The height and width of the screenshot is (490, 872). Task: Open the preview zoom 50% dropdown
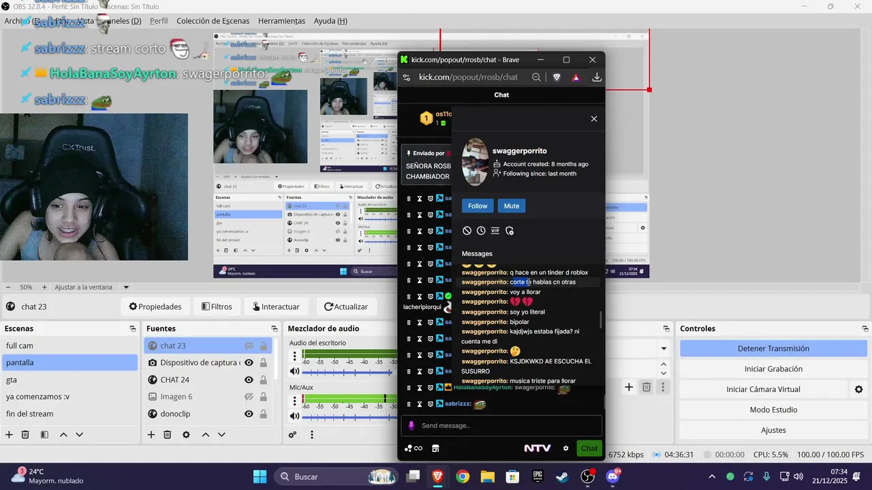[x=27, y=287]
